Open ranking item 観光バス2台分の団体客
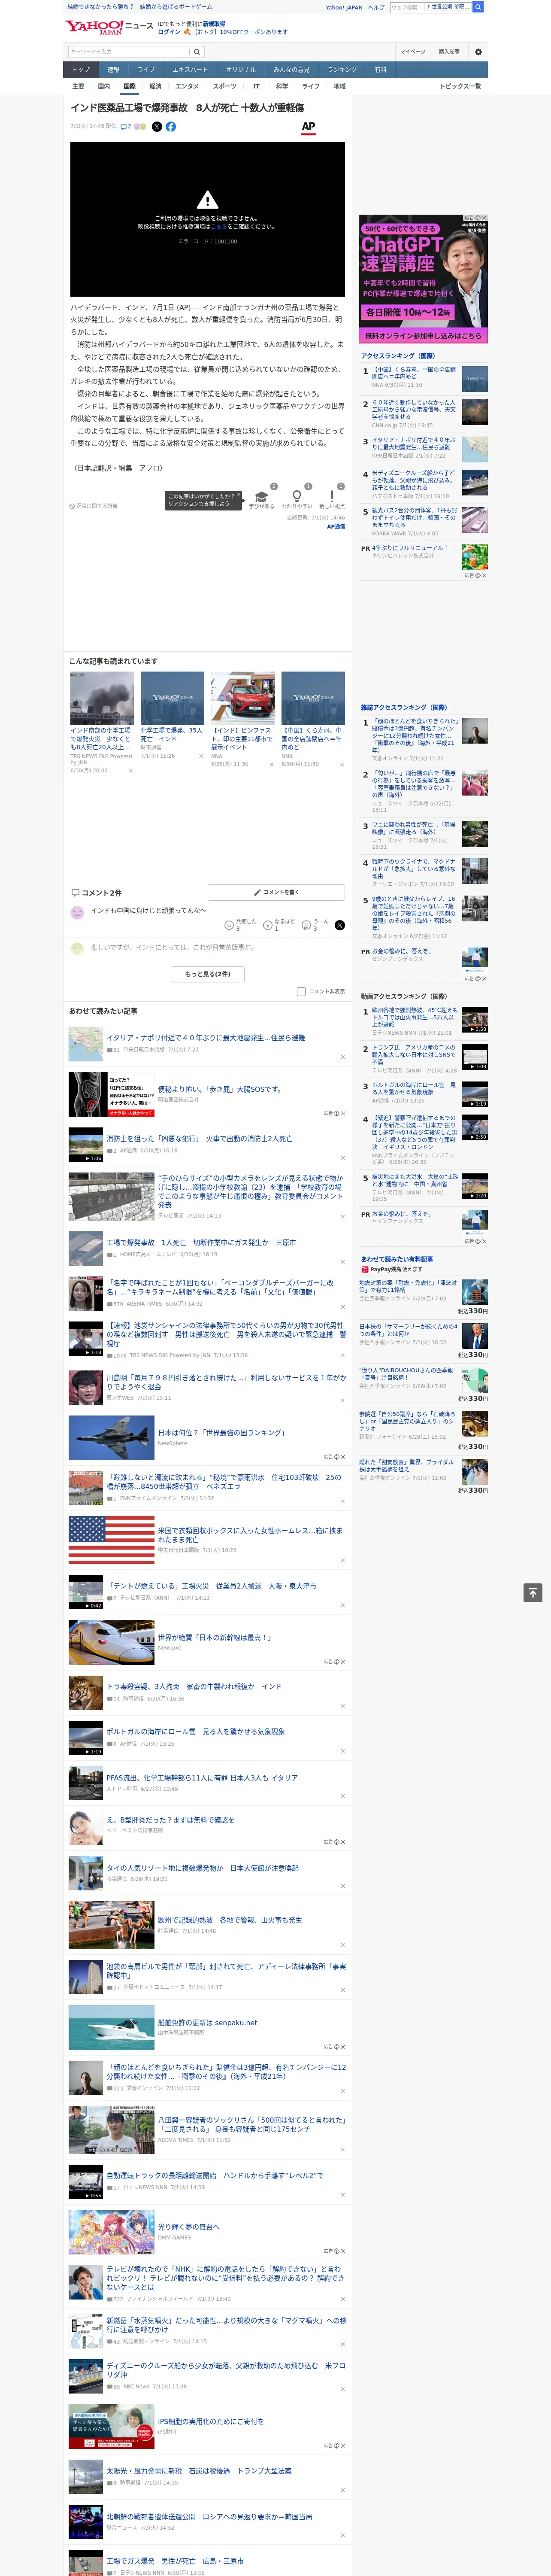 click(x=414, y=517)
